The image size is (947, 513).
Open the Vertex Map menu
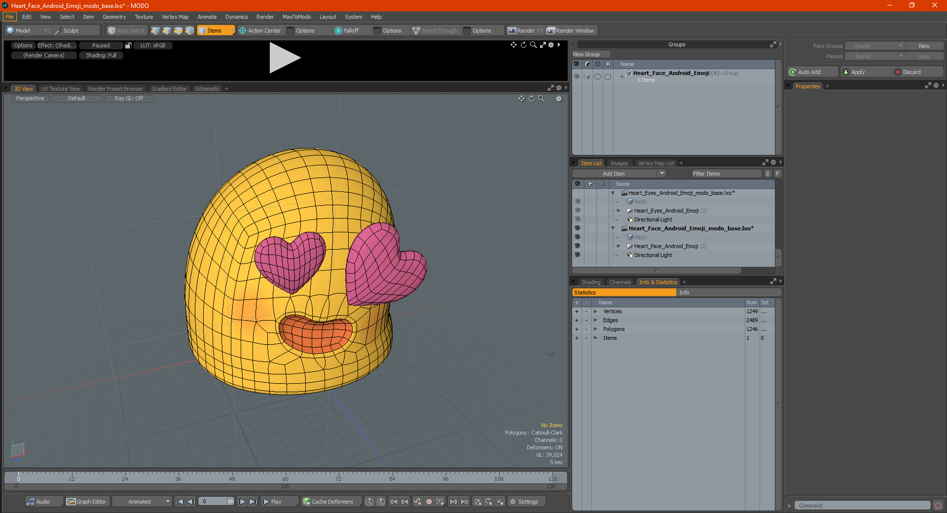(175, 17)
